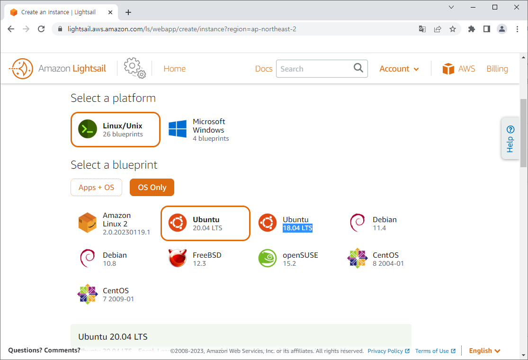Click the browser back arrow
Image resolution: width=528 pixels, height=360 pixels.
coord(11,29)
